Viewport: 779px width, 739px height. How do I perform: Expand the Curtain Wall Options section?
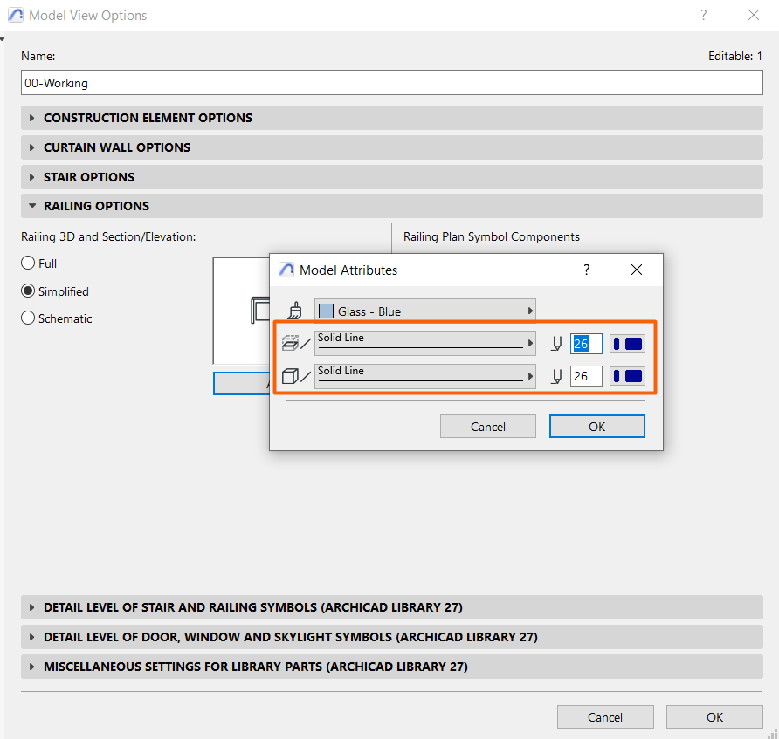(117, 147)
